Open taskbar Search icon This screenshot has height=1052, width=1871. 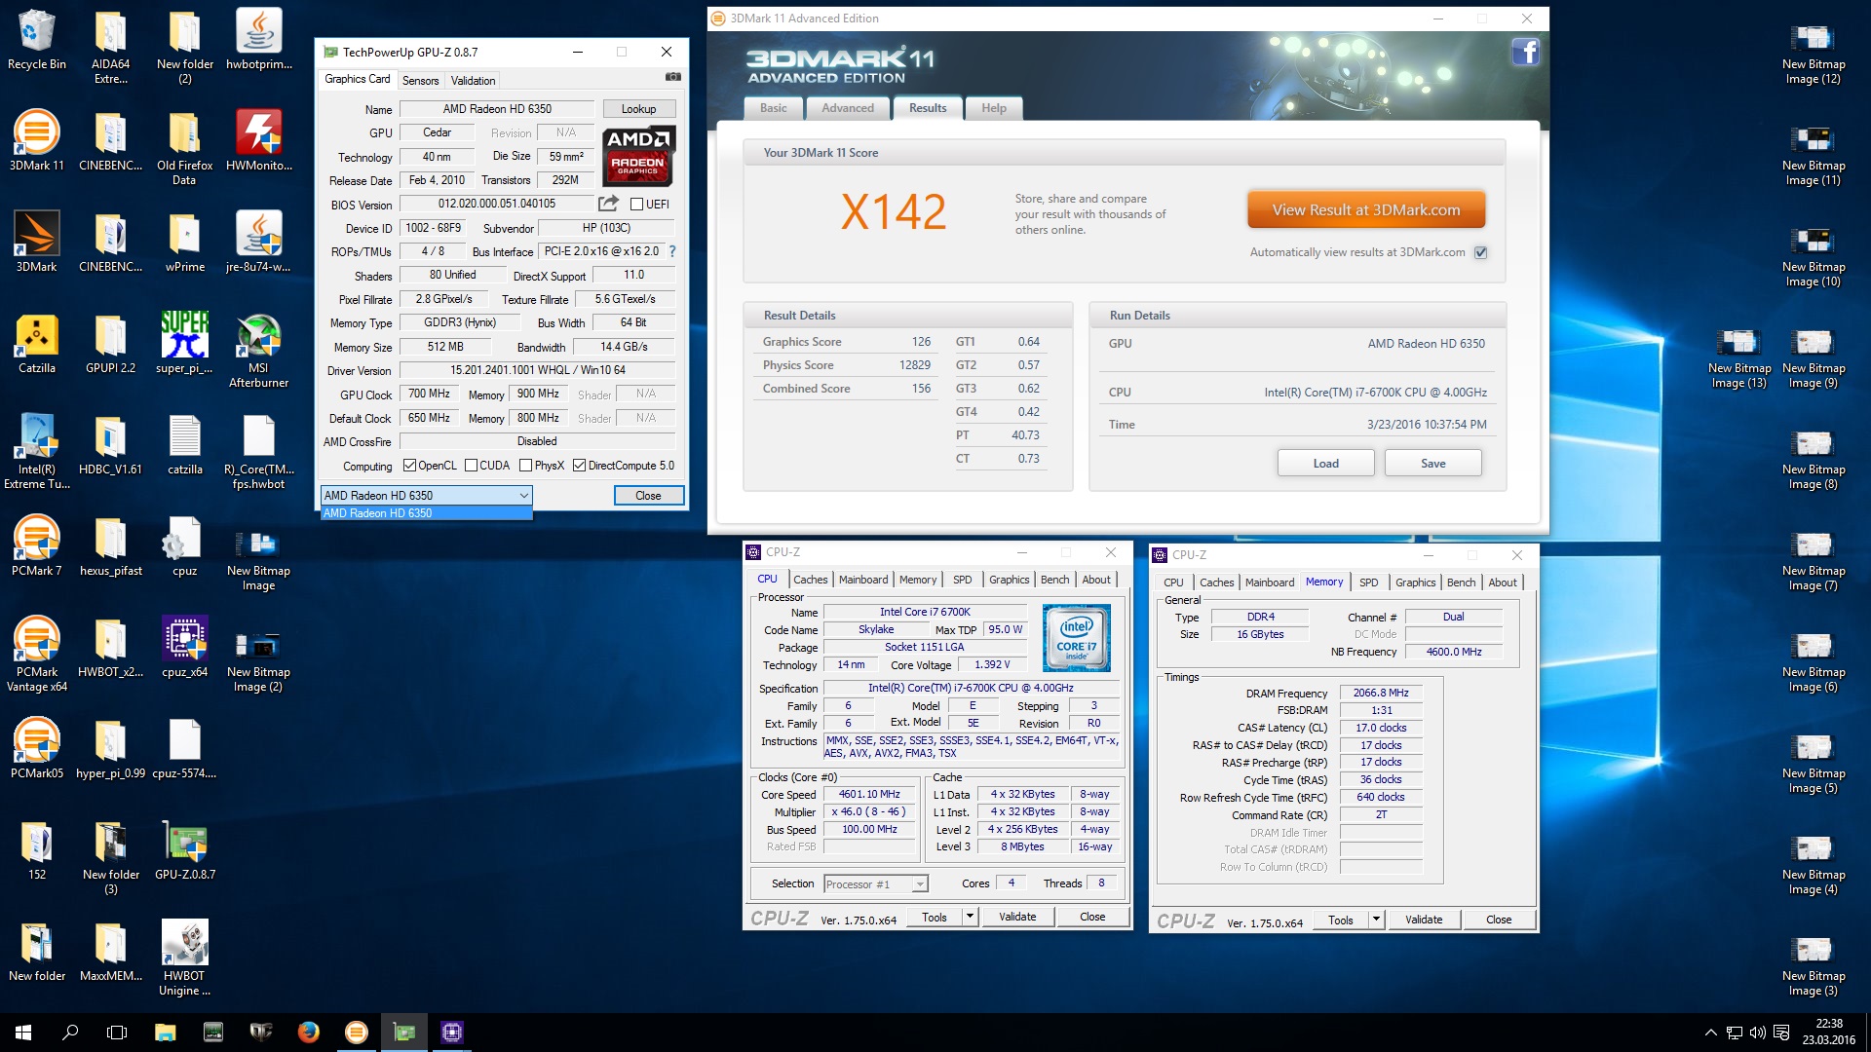pos(70,1033)
